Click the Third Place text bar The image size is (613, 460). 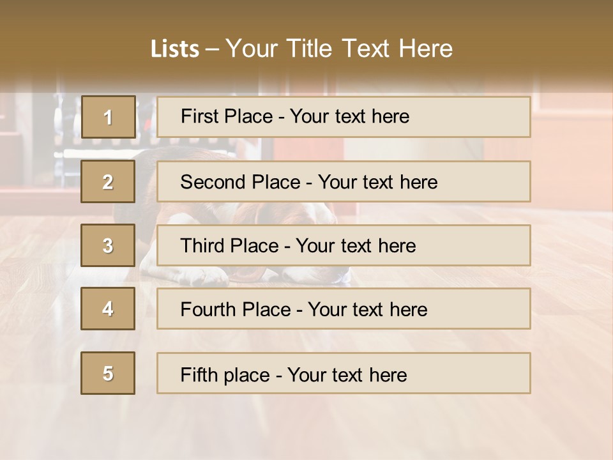(344, 245)
